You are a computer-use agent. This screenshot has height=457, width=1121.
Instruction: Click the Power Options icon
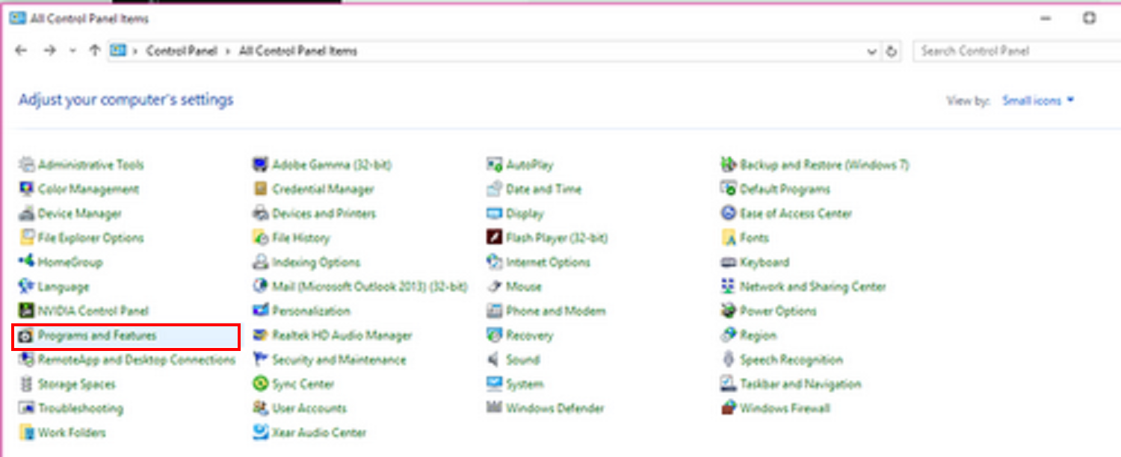(x=729, y=311)
